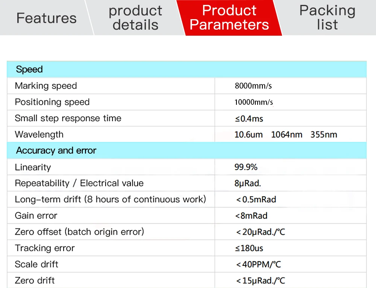
Task: Select the Linearity row label
Action: click(x=33, y=167)
